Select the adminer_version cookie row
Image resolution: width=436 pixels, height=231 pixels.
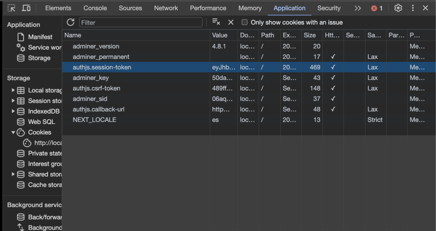(x=249, y=46)
